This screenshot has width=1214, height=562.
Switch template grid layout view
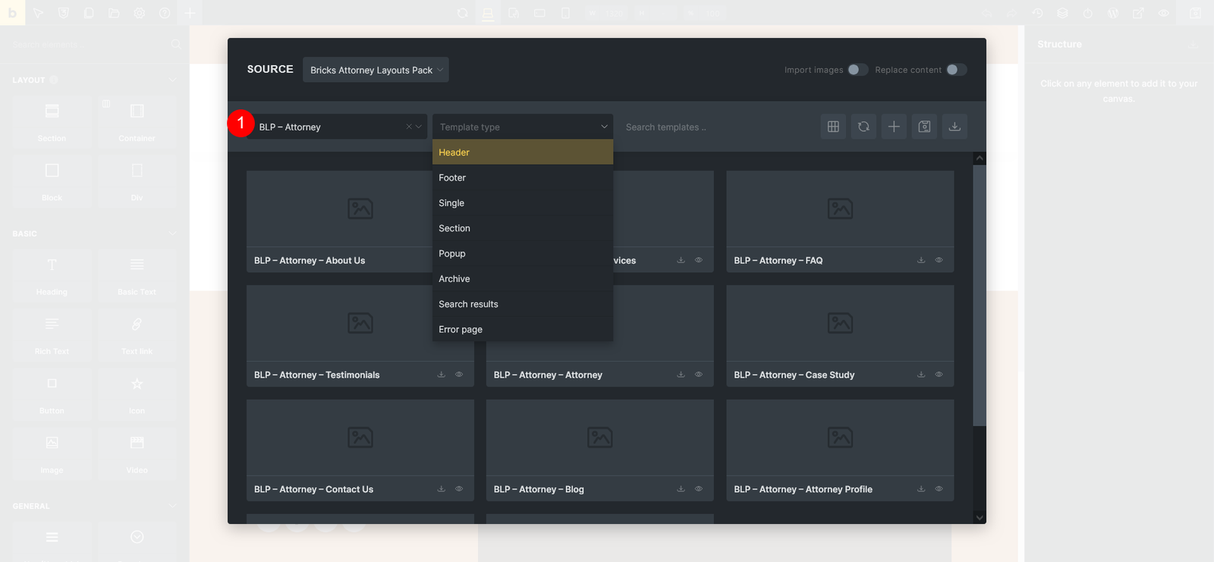(833, 127)
